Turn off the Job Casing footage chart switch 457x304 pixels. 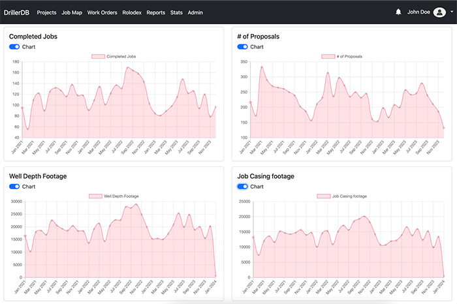243,187
